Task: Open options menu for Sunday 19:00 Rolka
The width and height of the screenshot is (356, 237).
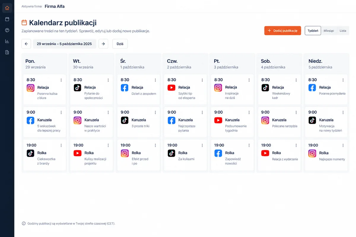Action: pos(343,145)
